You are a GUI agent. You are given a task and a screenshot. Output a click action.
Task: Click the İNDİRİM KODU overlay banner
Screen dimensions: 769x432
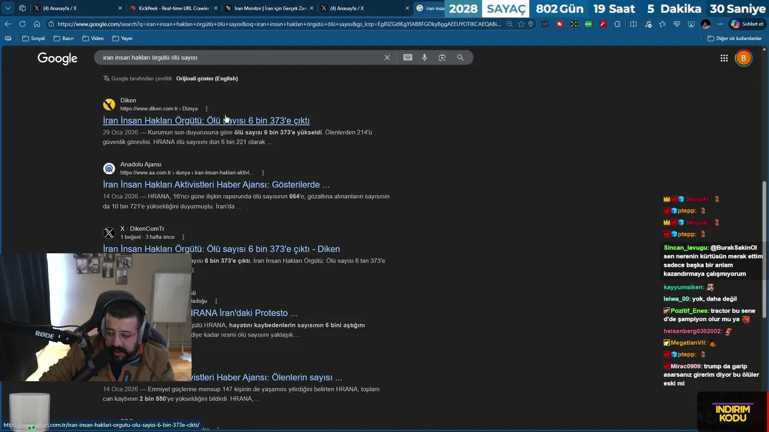(733, 413)
